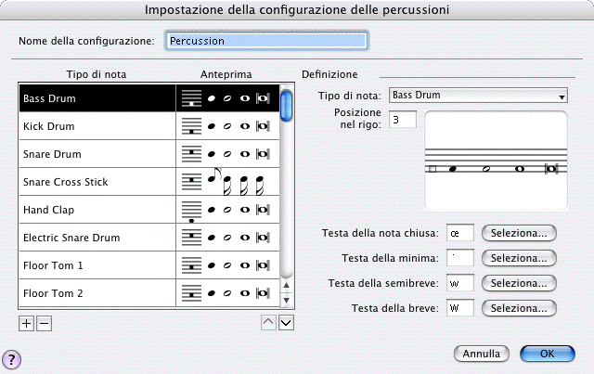Click the Posizione nel rigo field
The height and width of the screenshot is (374, 594).
[x=405, y=120]
